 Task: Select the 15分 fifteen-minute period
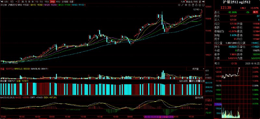click(x=47, y=2)
